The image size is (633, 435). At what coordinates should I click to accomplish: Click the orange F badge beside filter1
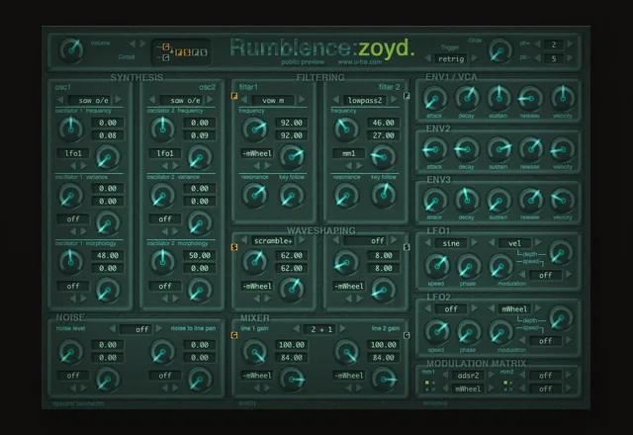point(234,96)
